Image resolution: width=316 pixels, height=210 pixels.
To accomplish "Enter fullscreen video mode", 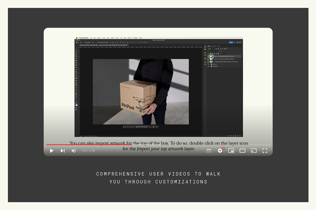I will (265, 151).
